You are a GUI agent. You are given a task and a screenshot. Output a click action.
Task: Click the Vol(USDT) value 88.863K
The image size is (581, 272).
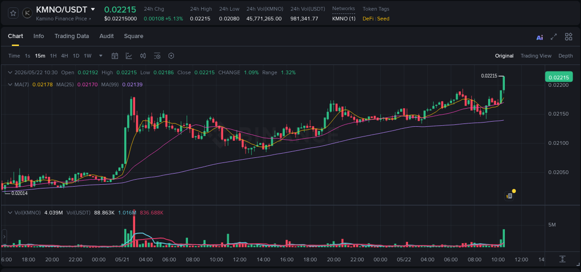point(105,213)
